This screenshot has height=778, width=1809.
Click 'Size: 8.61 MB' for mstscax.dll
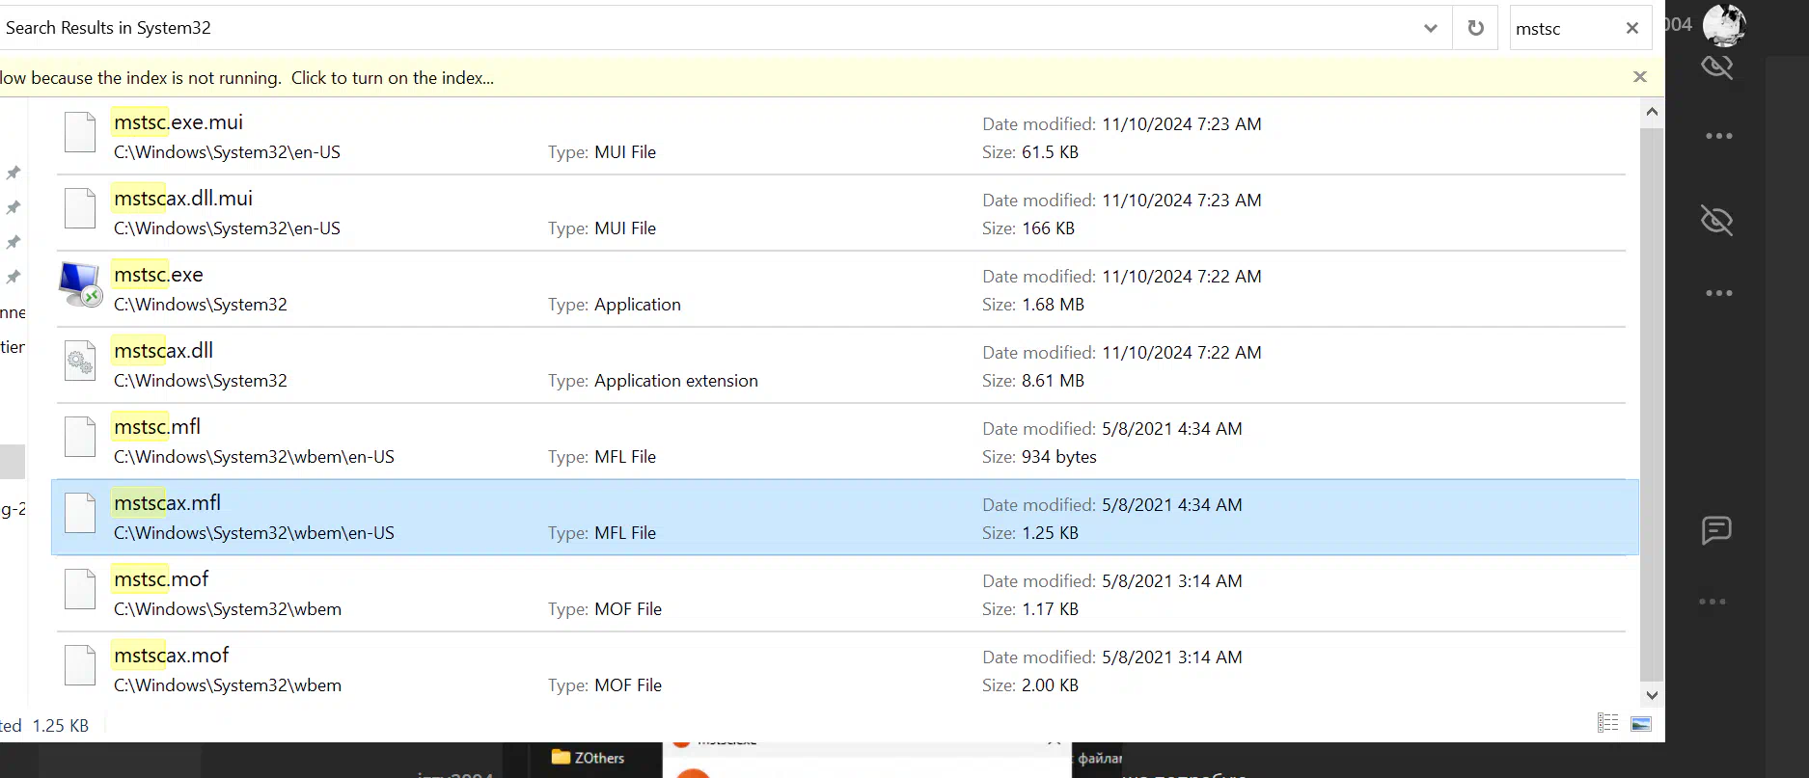point(1033,381)
